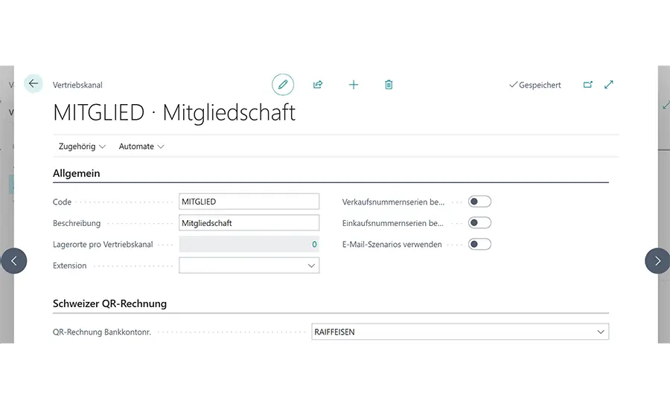Show previous slide with left carousel arrow
670x409 pixels.
(13, 261)
